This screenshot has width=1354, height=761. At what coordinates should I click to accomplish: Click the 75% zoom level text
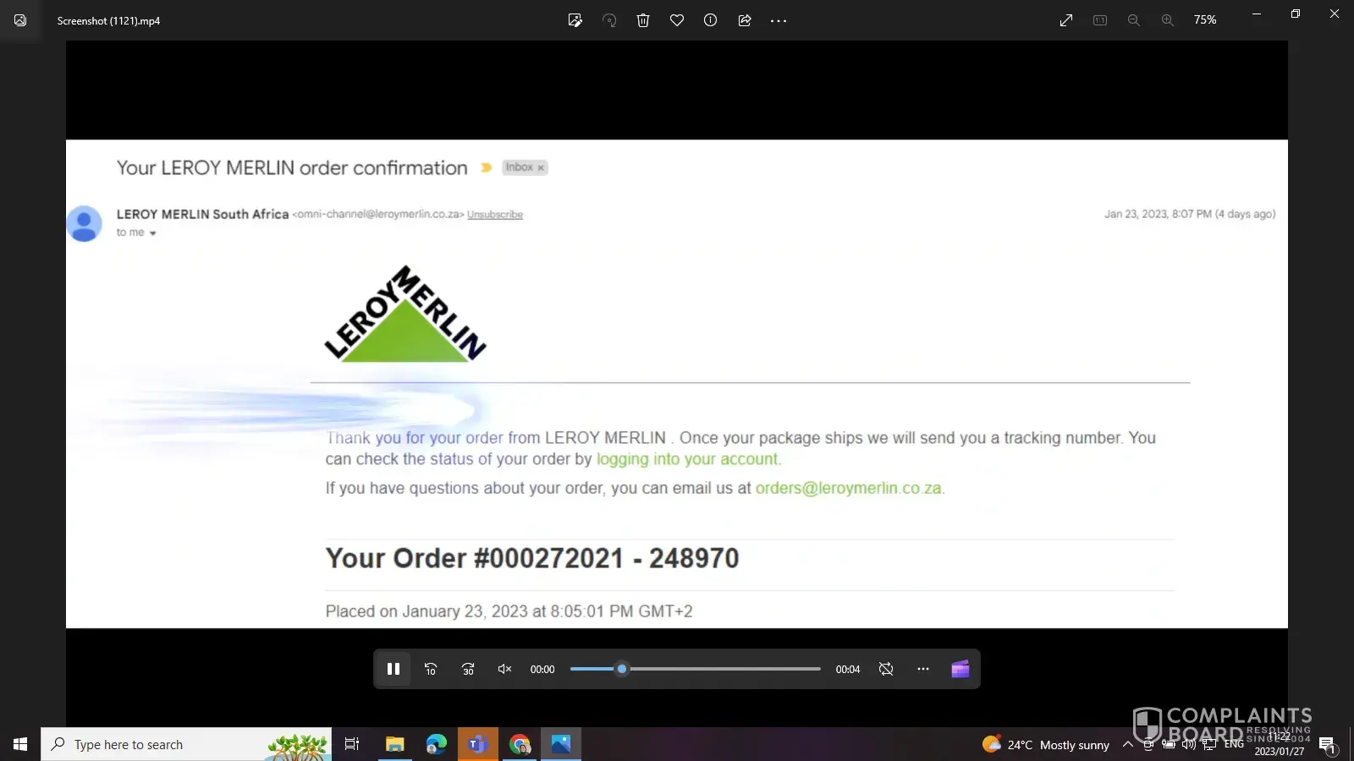[x=1205, y=20]
